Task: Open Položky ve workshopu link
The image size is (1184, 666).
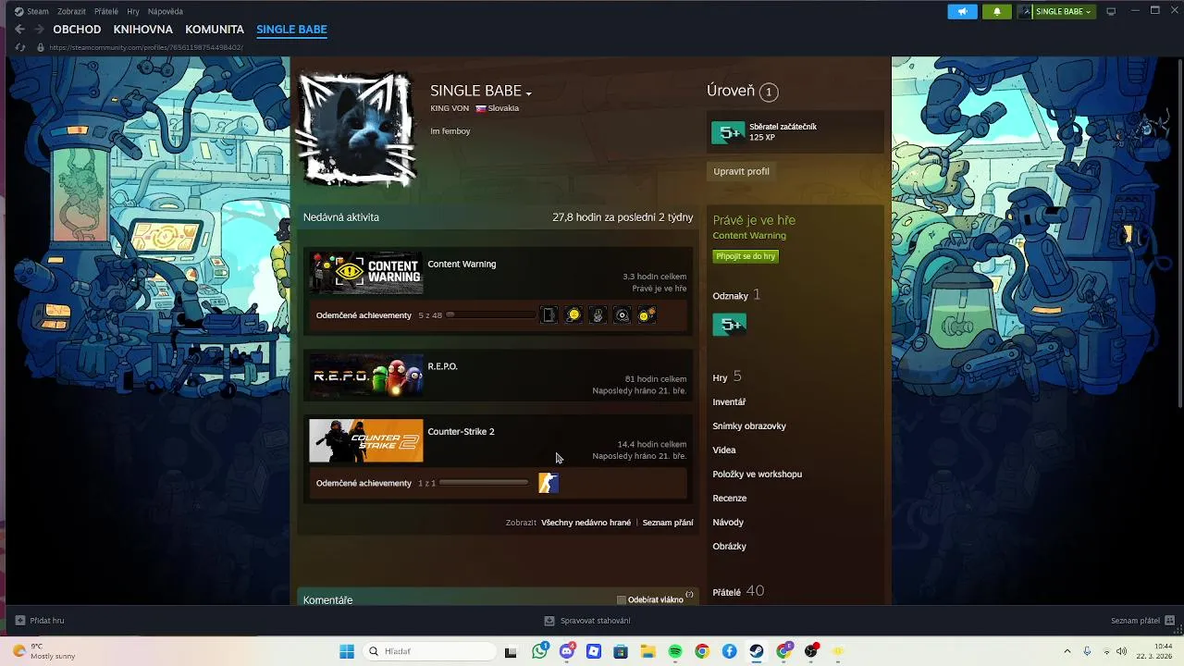Action: (x=757, y=475)
